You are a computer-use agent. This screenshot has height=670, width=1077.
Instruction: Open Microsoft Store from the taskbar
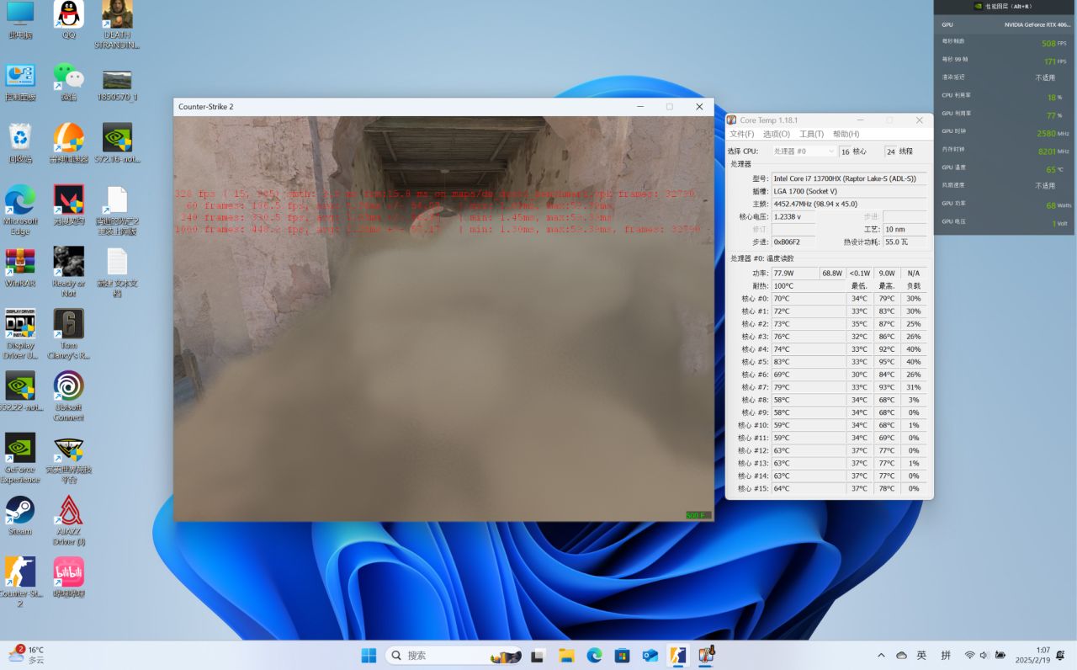pos(622,655)
